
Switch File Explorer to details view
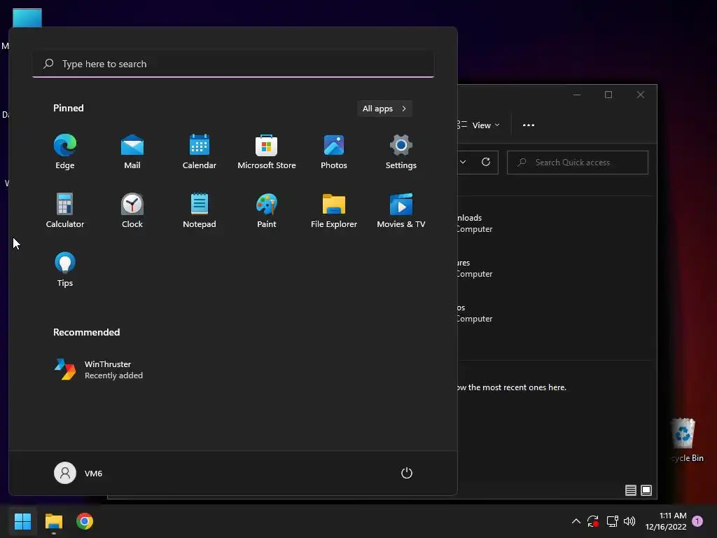(631, 490)
